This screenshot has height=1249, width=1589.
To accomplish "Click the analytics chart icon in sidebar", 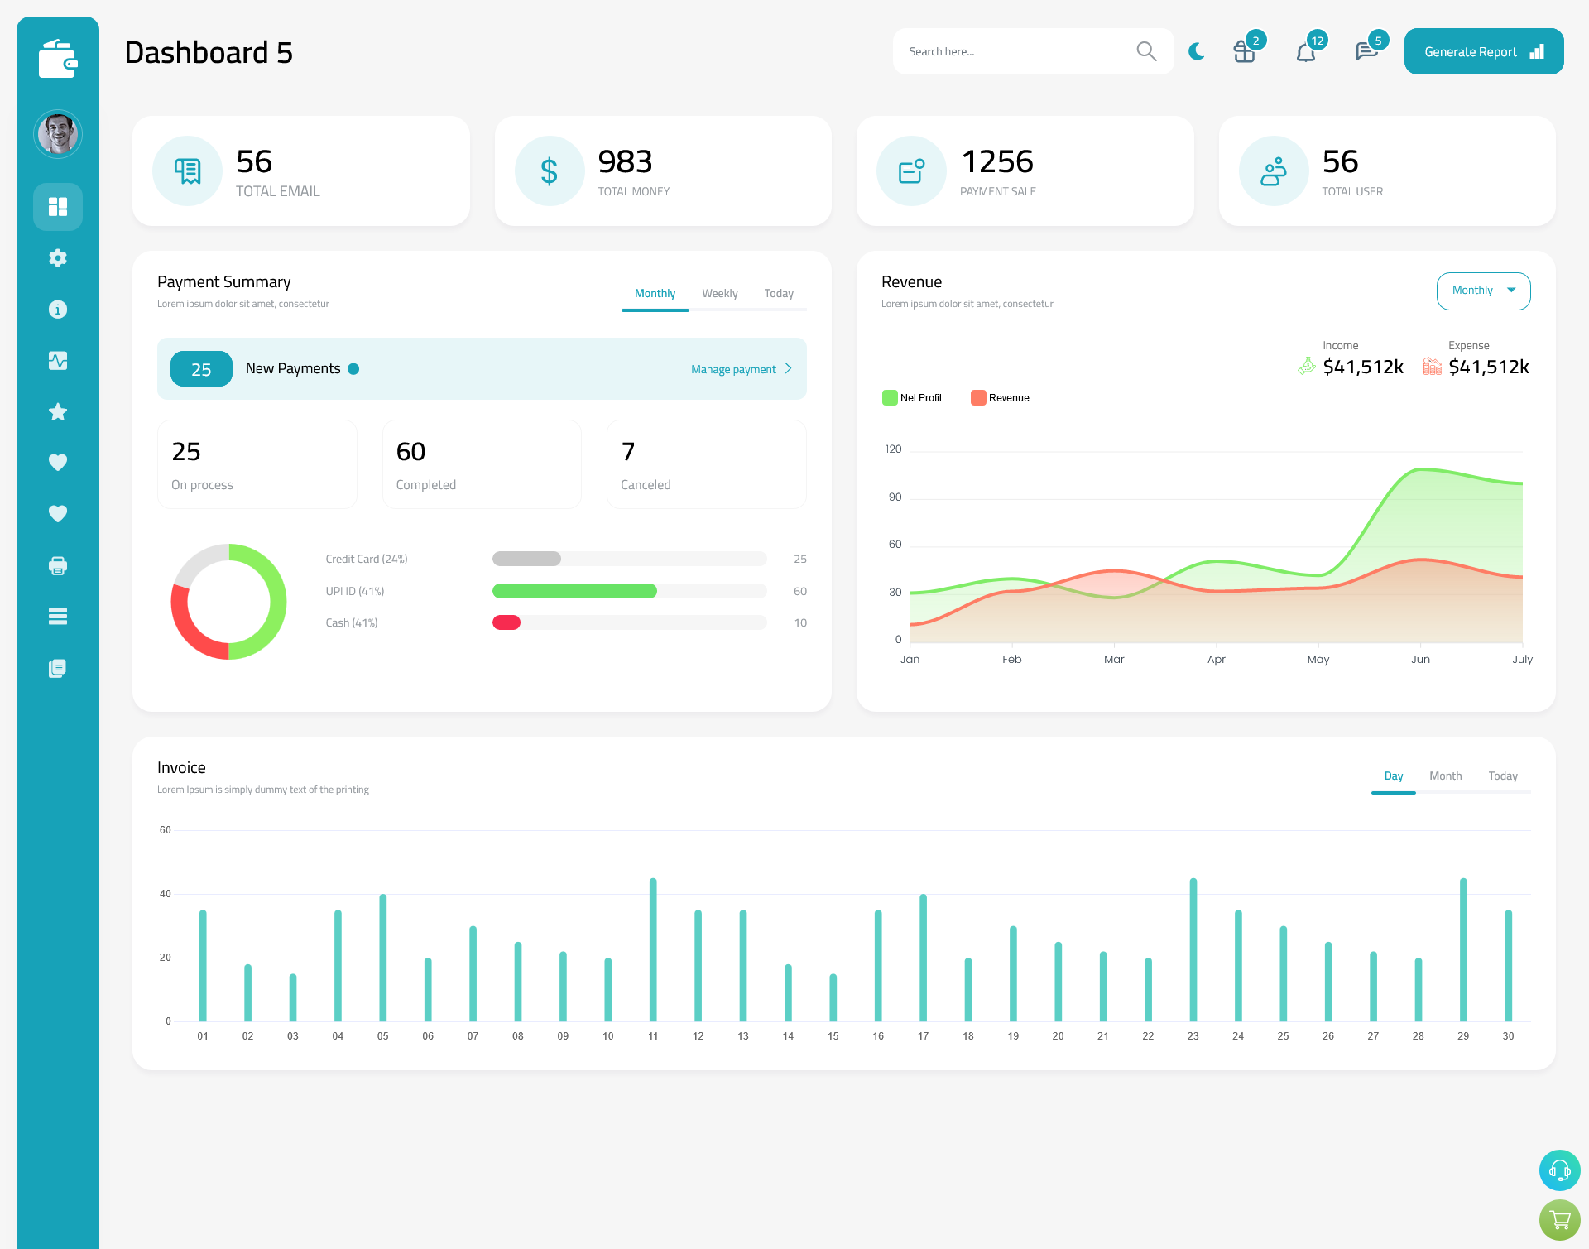I will 58,358.
